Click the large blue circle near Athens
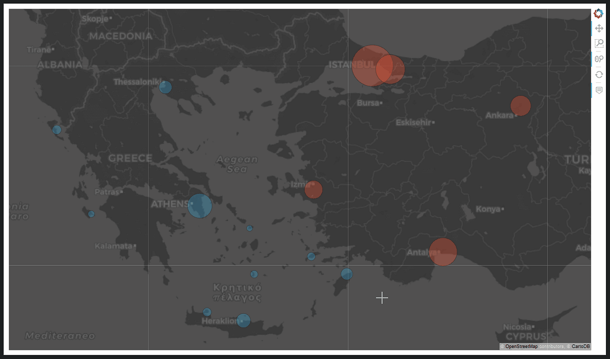Image resolution: width=610 pixels, height=359 pixels. tap(199, 205)
